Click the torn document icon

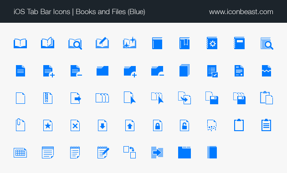click(266, 71)
